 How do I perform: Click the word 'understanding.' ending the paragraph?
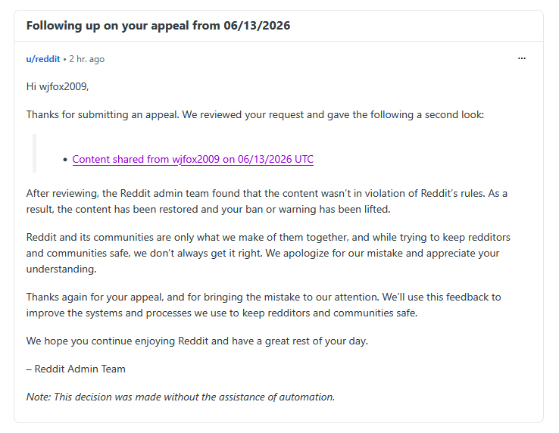(61, 269)
